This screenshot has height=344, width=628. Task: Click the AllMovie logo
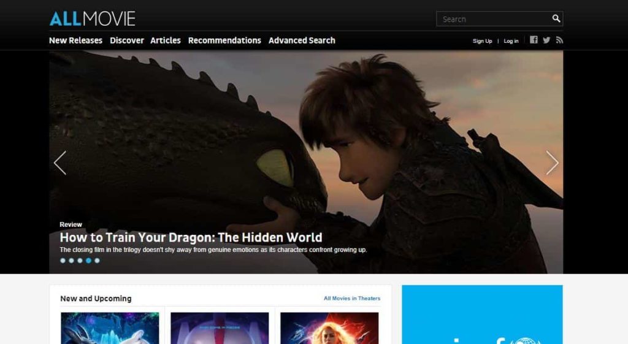click(93, 19)
